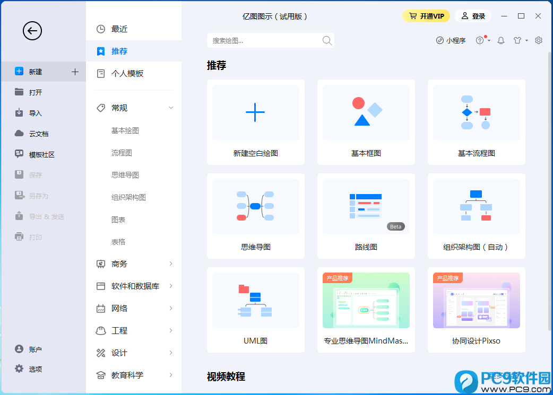Click the user icon in 登录 button
553x395 pixels.
click(x=465, y=16)
